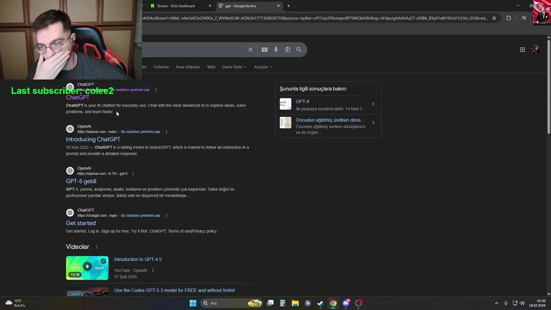Open Discord from the taskbar
Viewport: 551px width, 310px height.
(346, 303)
